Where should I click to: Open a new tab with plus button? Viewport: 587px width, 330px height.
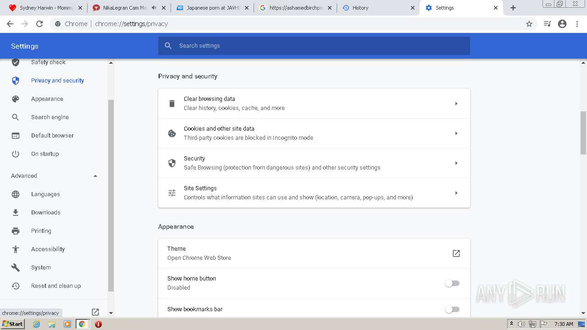513,8
